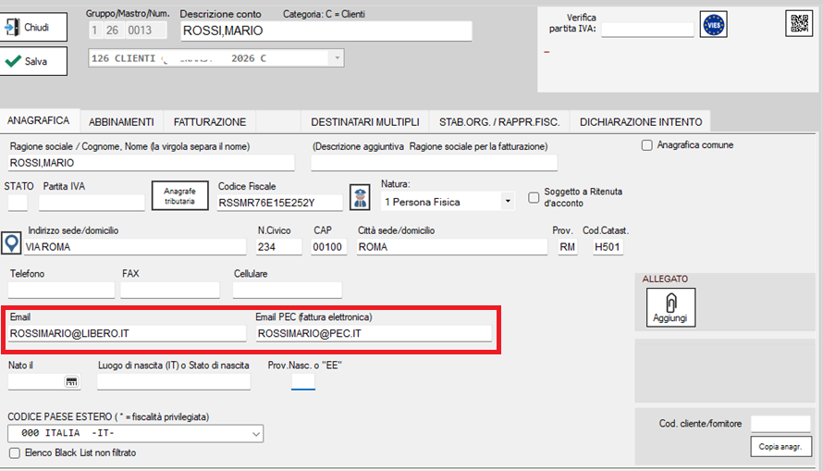Enable the Anagrafica comune checkbox
The image size is (823, 471).
tap(647, 145)
